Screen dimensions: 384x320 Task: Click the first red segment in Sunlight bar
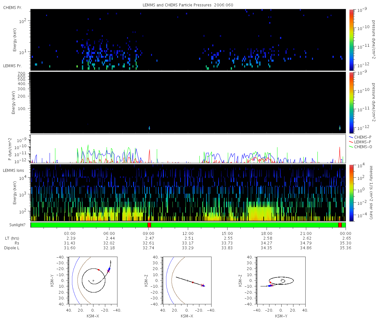tap(149, 225)
